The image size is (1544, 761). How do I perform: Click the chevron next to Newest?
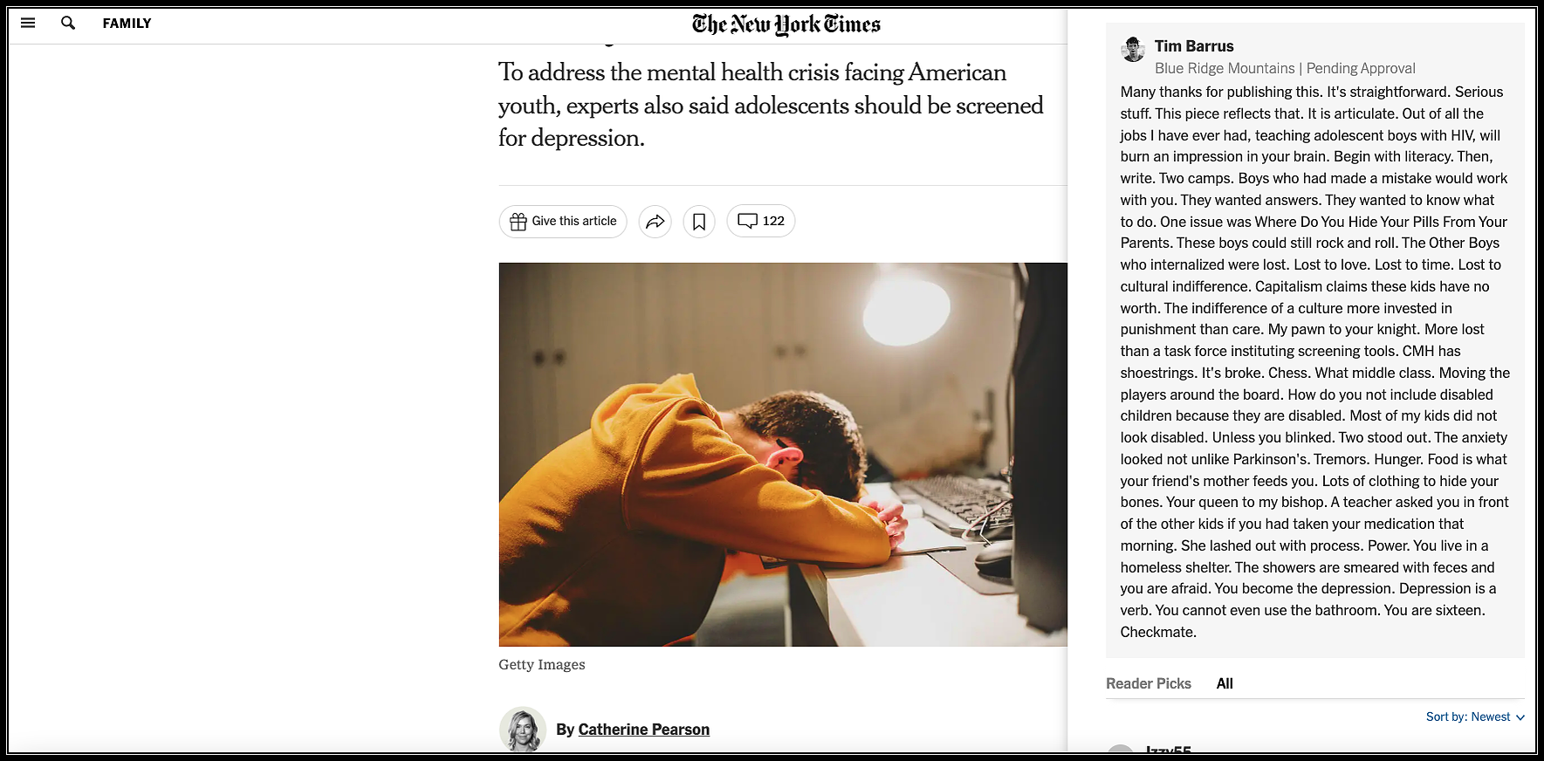[x=1520, y=717]
